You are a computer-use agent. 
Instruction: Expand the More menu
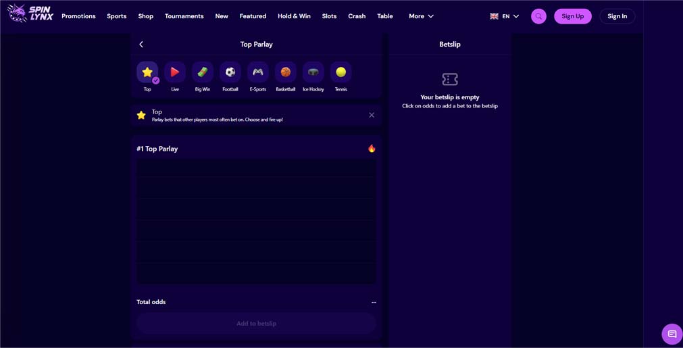click(x=421, y=16)
